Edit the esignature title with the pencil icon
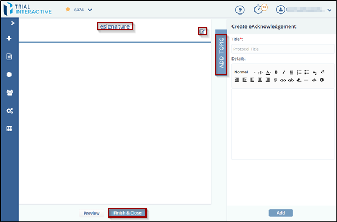The height and width of the screenshot is (222, 337). pos(202,31)
